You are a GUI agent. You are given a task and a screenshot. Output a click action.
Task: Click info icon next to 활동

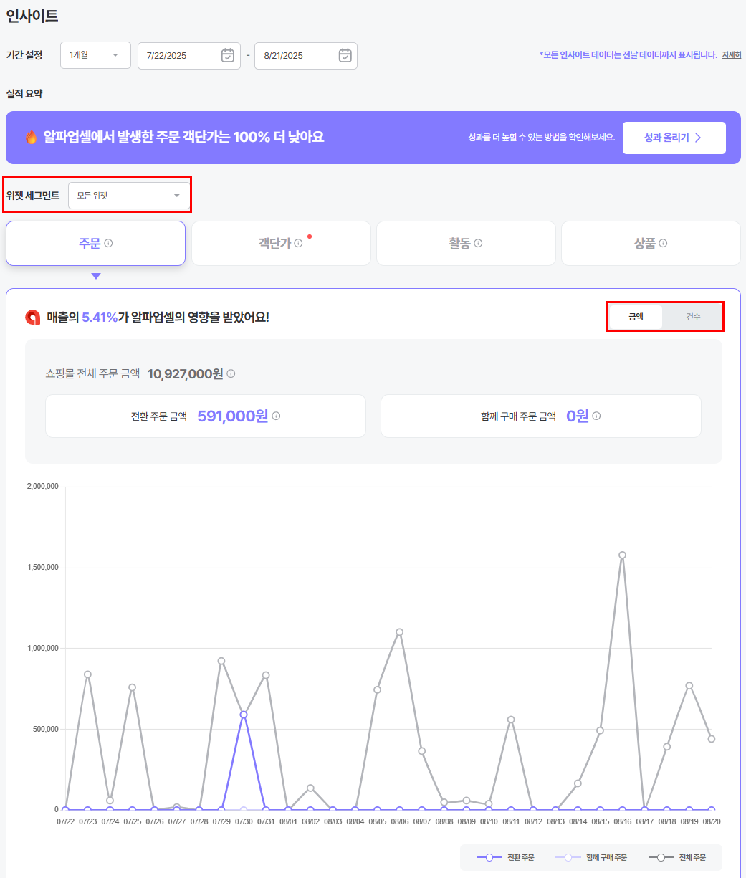point(478,243)
